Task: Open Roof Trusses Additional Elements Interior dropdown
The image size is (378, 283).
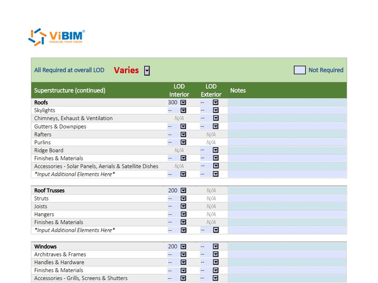Action: point(183,230)
